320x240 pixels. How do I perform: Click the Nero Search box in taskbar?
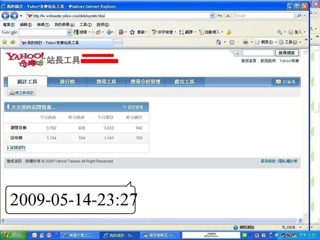click(x=211, y=235)
